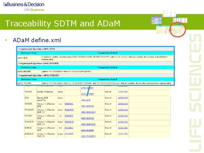Click 'Derived' in the BMIGR3N row
The height and width of the screenshot is (153, 204).
(108, 134)
